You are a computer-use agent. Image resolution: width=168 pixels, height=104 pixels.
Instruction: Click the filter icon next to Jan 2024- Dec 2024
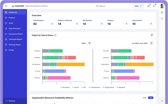151,43
